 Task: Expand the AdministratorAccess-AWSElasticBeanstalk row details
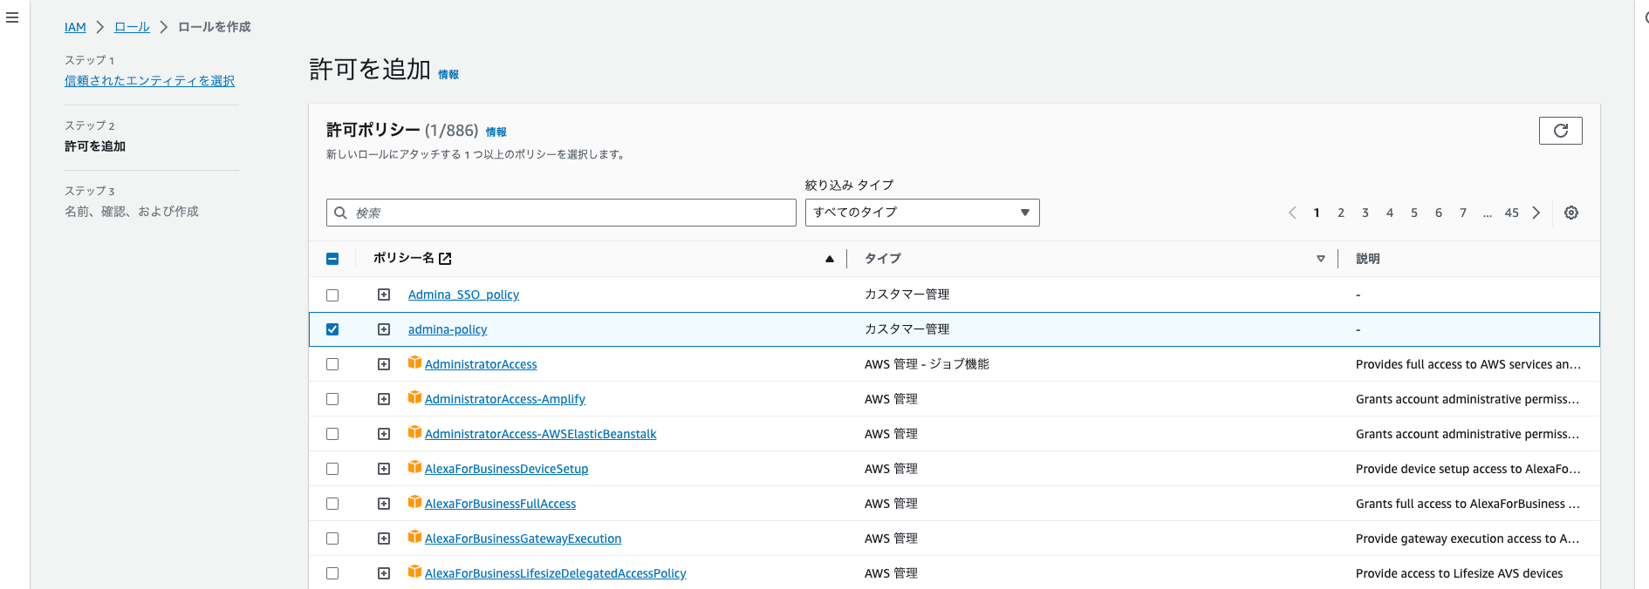384,434
